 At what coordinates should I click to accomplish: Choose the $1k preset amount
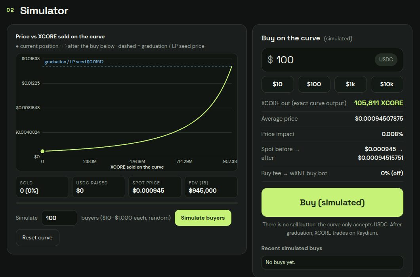(x=350, y=84)
